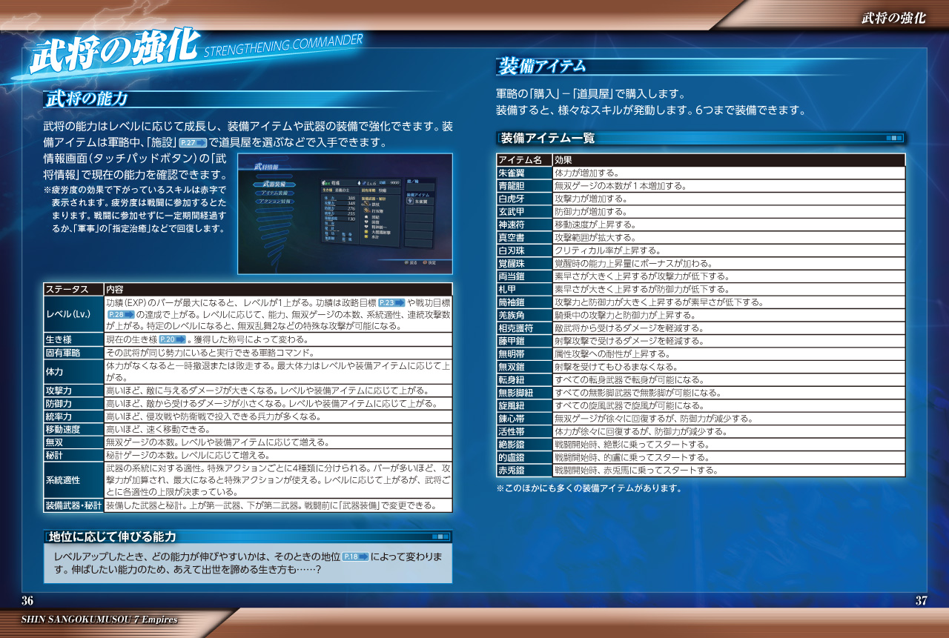Select the 体力 status row label

(x=73, y=372)
